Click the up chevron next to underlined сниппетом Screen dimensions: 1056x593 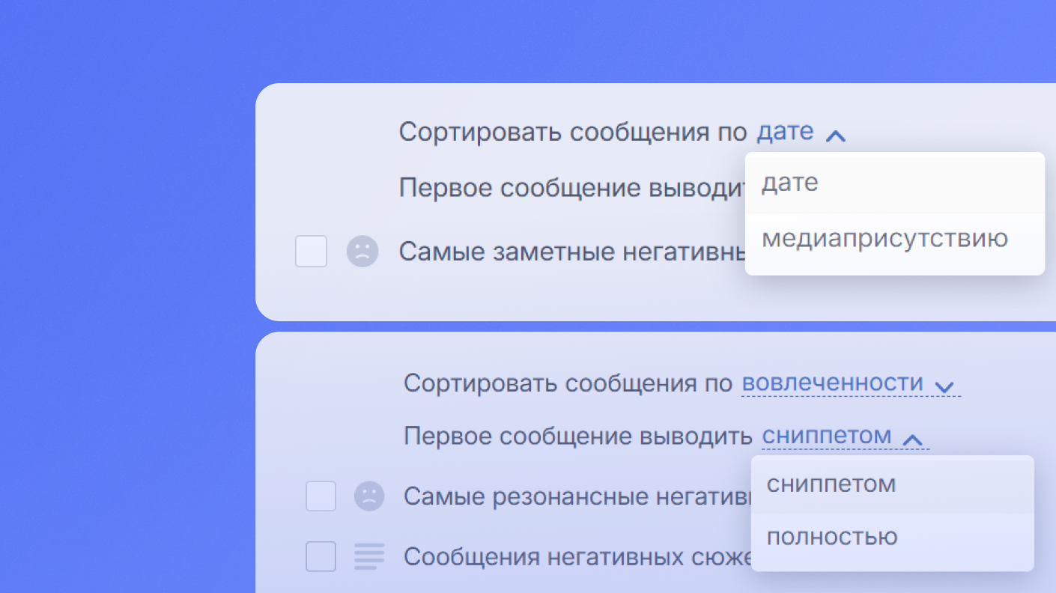tap(912, 440)
